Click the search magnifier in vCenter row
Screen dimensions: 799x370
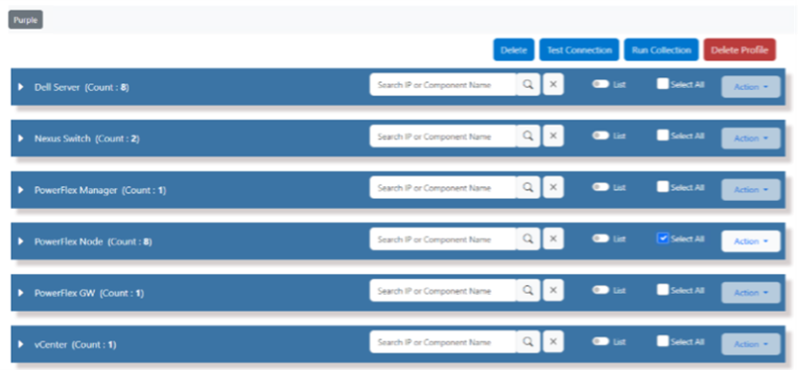point(528,342)
